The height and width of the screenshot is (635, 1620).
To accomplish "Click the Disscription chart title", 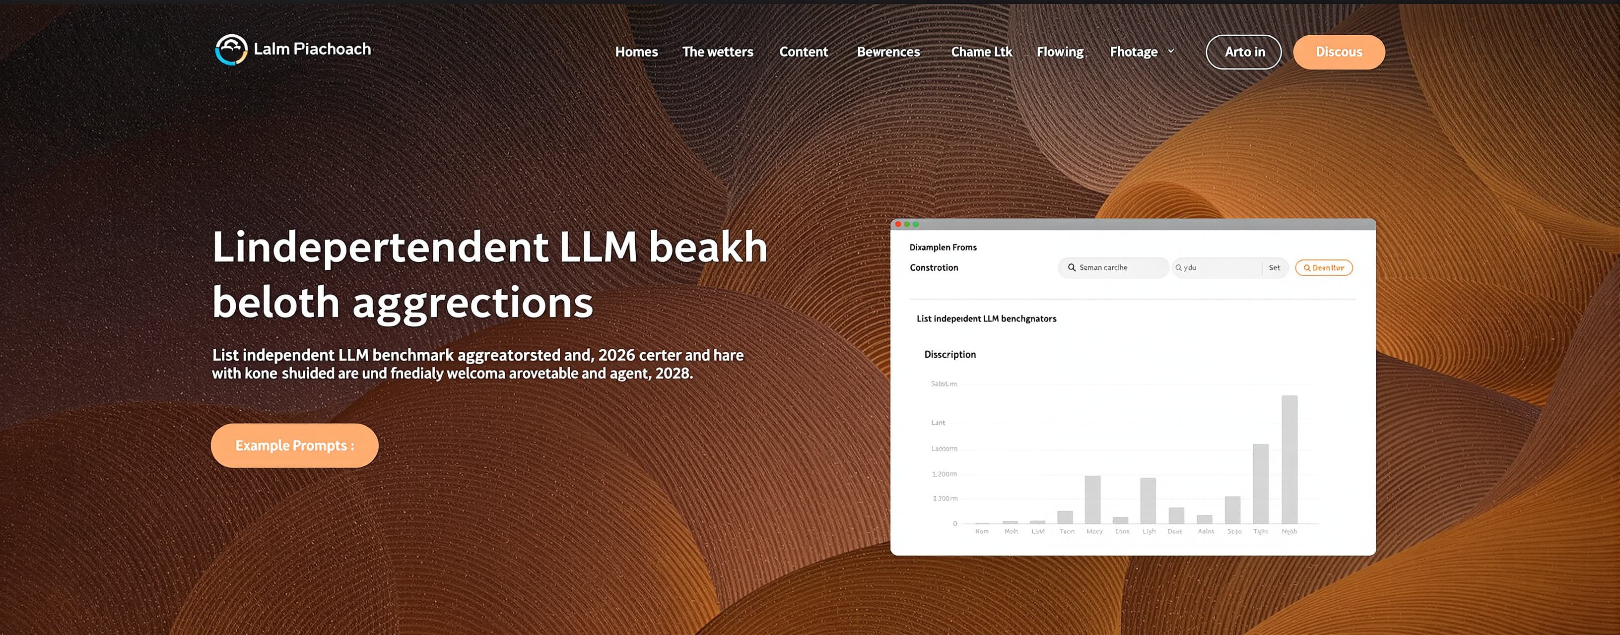I will click(x=949, y=355).
